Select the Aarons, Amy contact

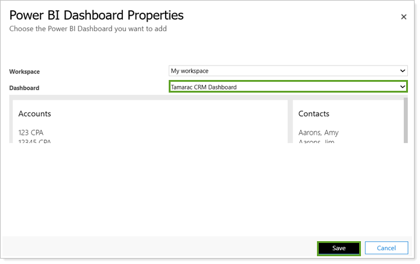tap(319, 132)
